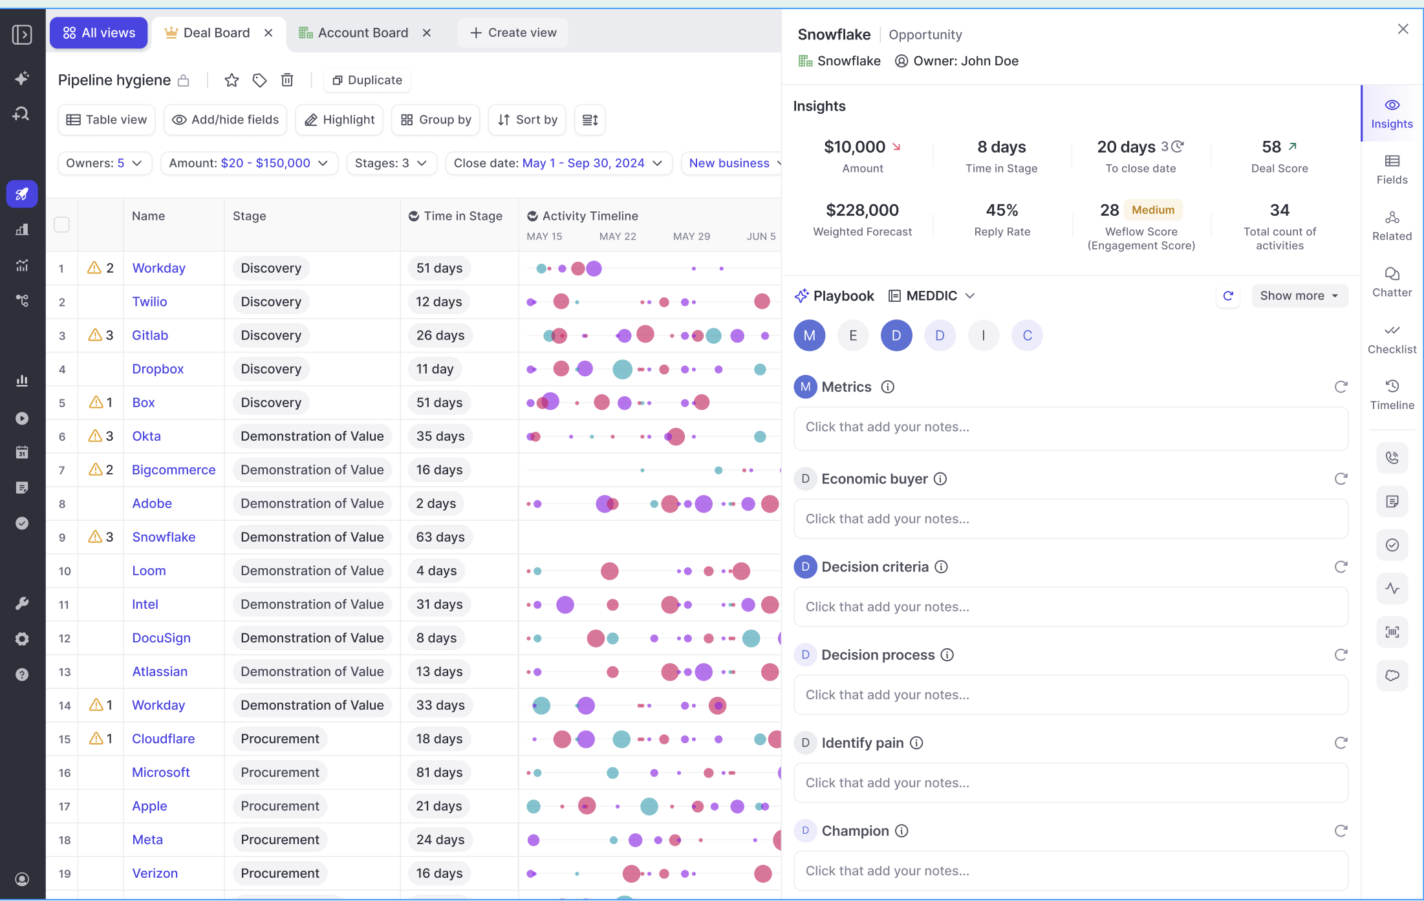The height and width of the screenshot is (901, 1424).
Task: Switch to the All views tab
Action: [x=99, y=33]
